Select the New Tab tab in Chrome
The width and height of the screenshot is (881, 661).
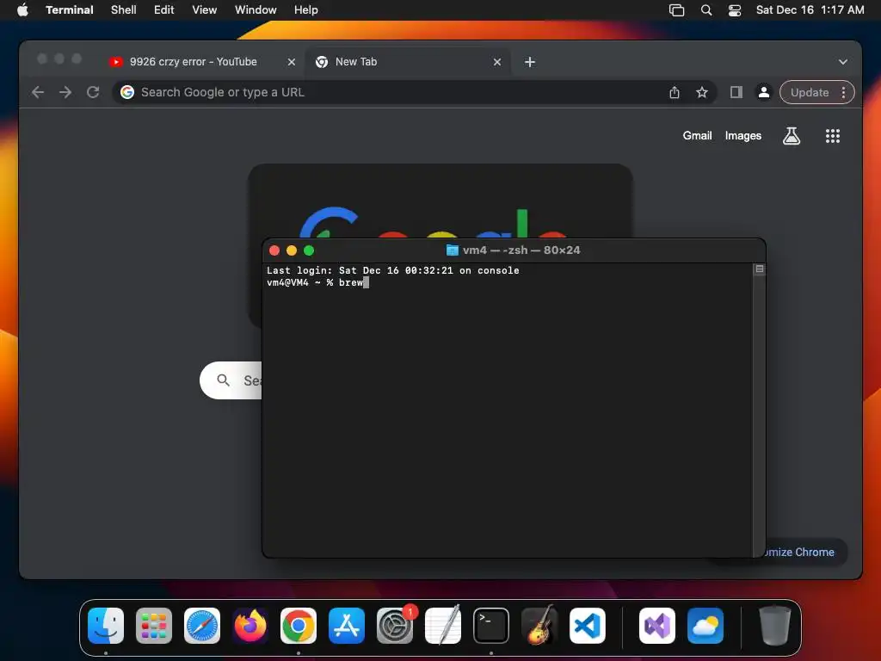click(408, 62)
